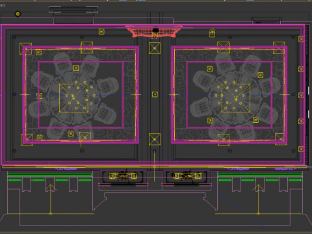This screenshot has height=234, width=312.
Task: Click the yellow circular marker above the floor plan
Action: point(18,14)
